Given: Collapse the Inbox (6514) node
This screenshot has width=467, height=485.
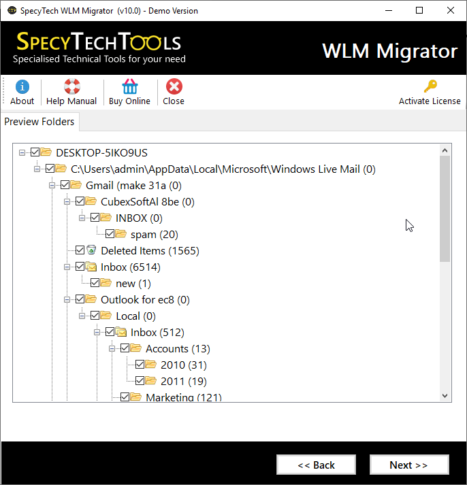Looking at the screenshot, I should (67, 267).
